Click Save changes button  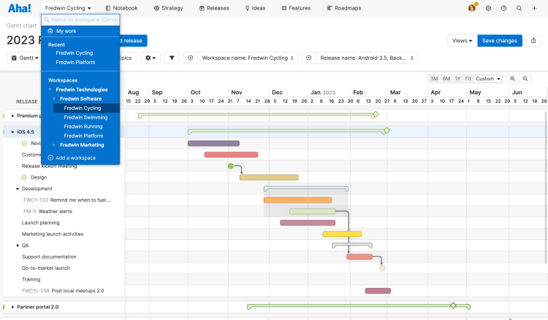tap(500, 40)
